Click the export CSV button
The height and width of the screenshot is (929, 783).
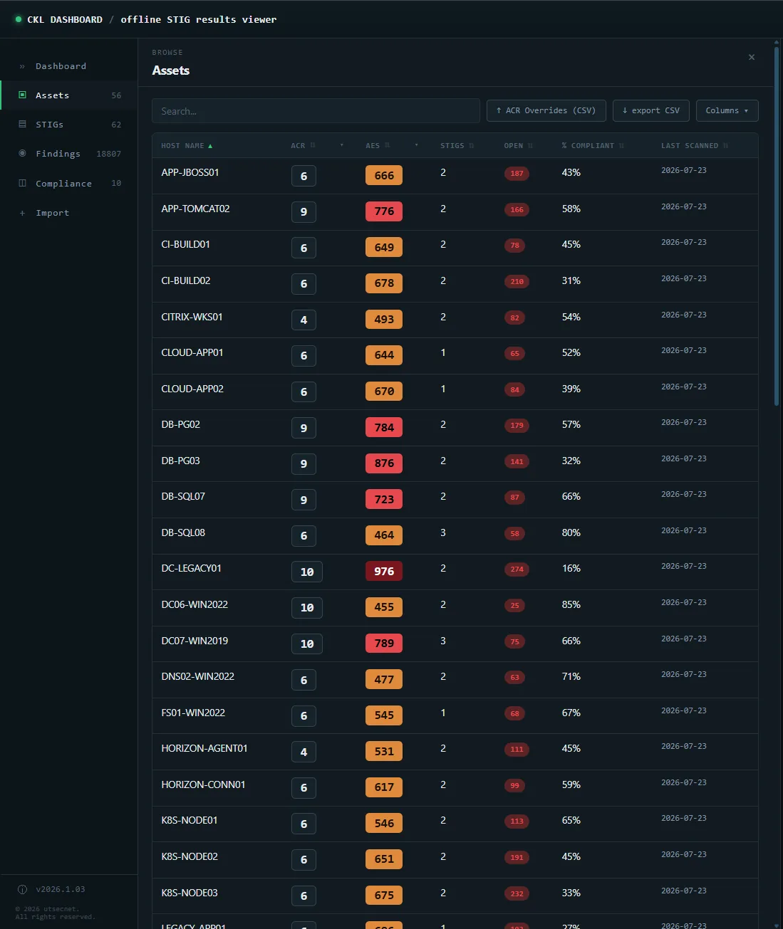(650, 110)
